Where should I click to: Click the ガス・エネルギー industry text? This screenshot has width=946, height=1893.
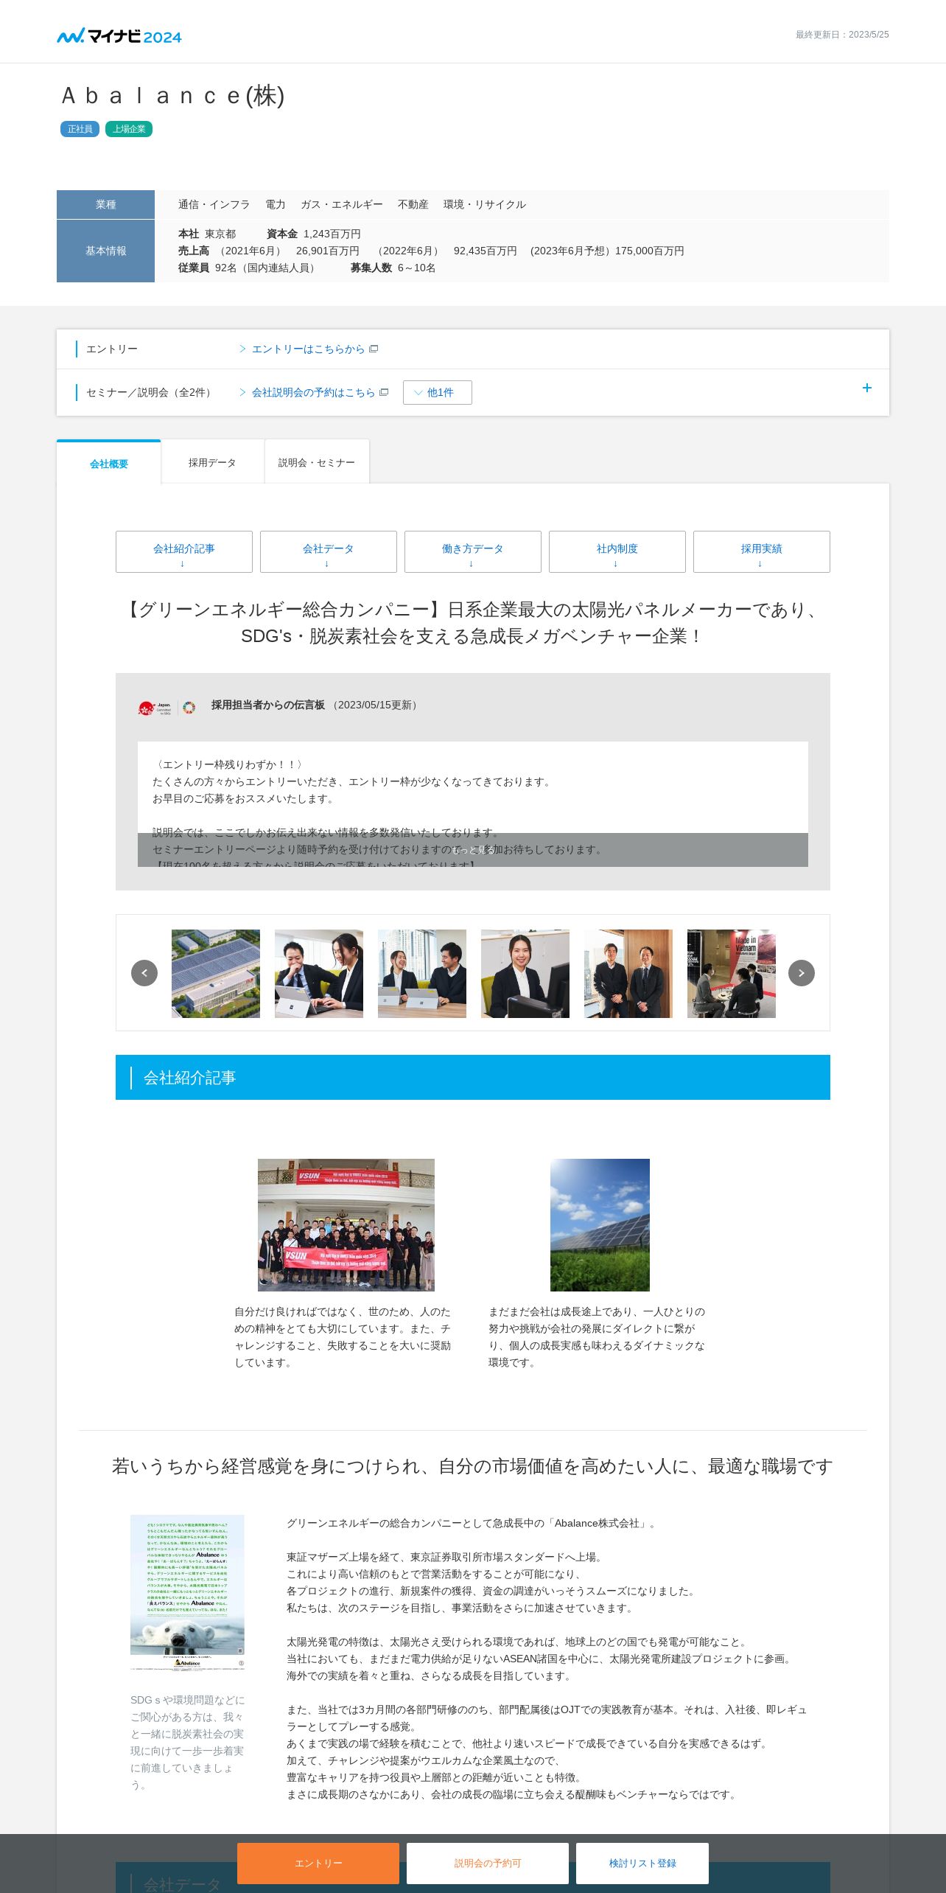click(342, 204)
